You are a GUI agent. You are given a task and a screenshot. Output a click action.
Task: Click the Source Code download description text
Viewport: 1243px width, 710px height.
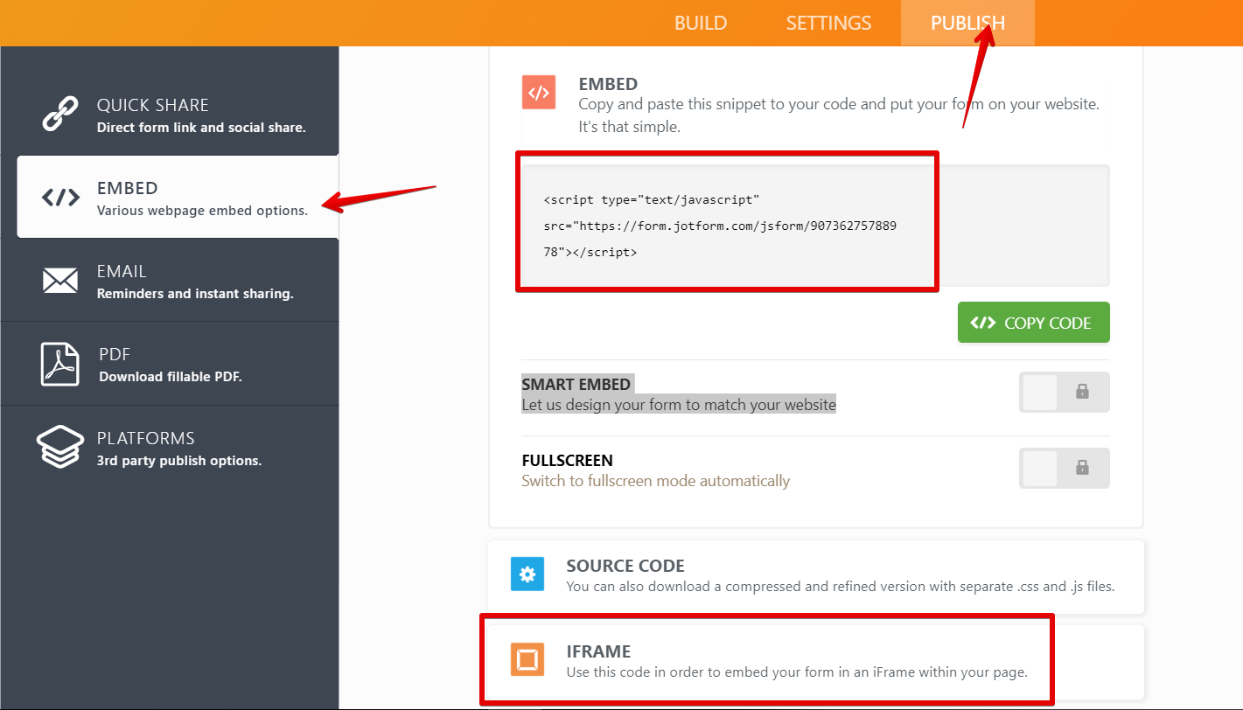(840, 587)
